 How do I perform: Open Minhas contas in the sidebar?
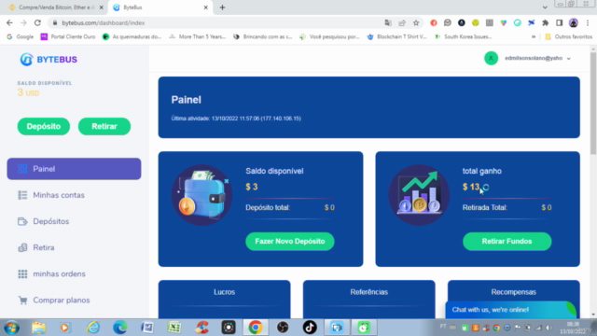click(x=59, y=195)
